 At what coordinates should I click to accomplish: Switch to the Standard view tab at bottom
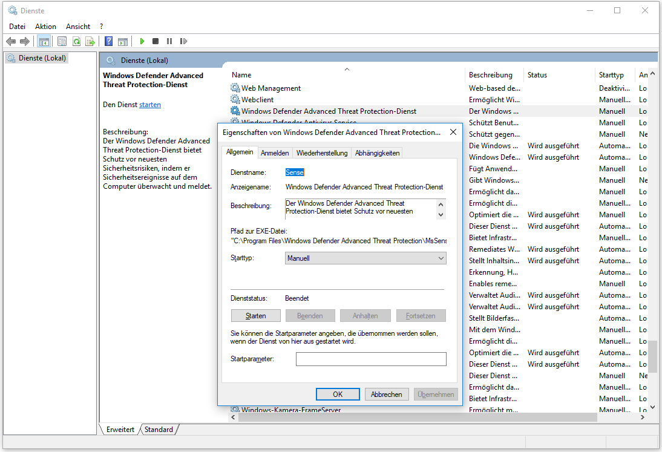tap(159, 430)
